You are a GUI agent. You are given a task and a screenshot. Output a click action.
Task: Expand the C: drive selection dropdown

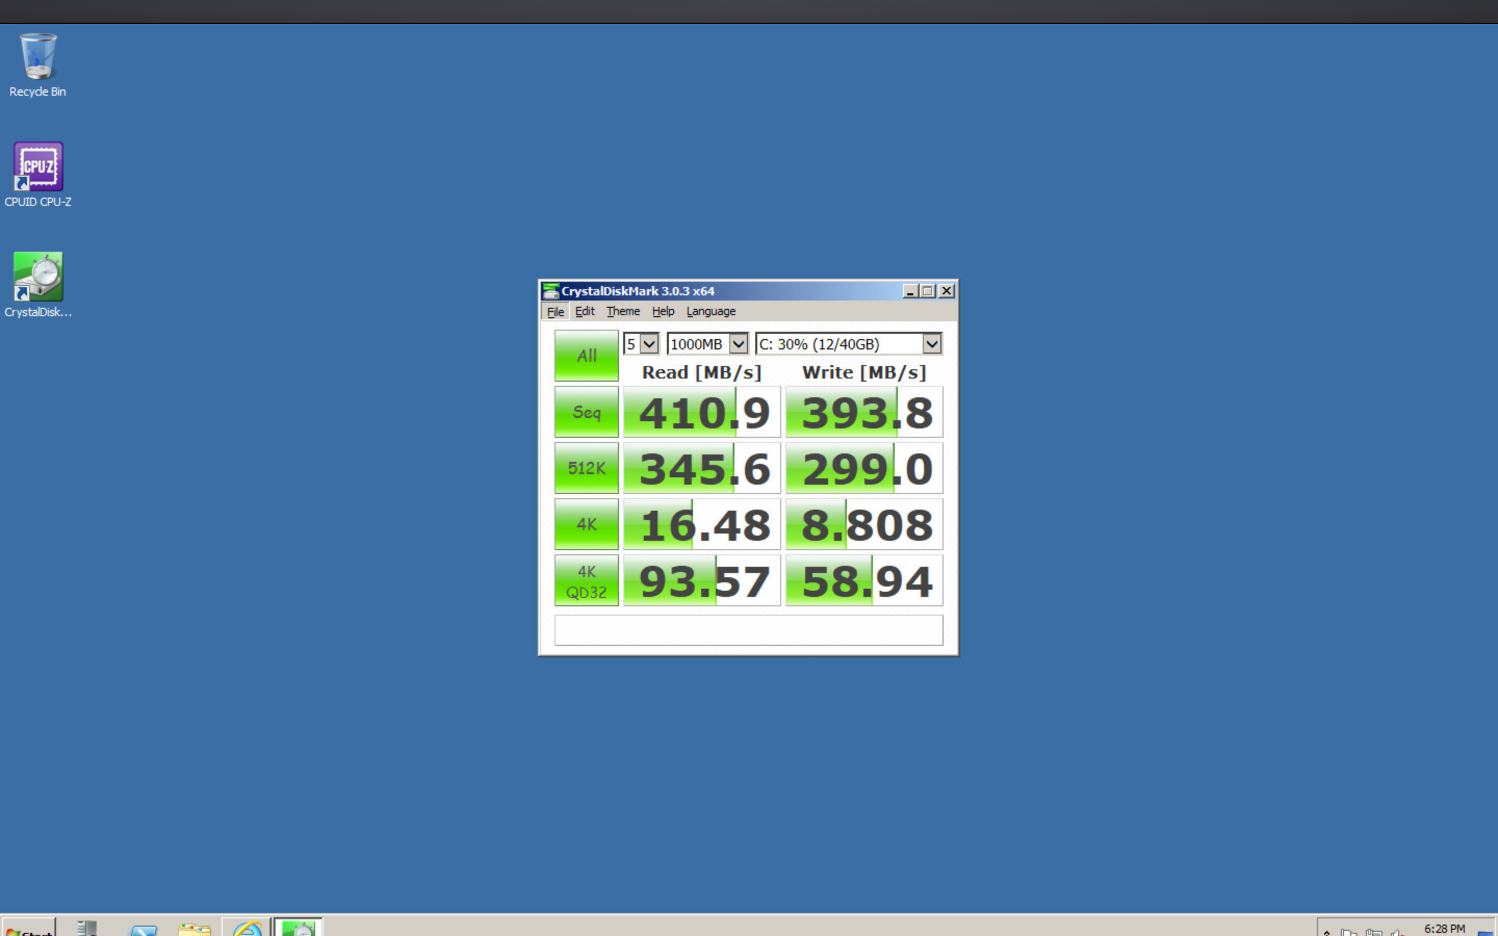931,344
